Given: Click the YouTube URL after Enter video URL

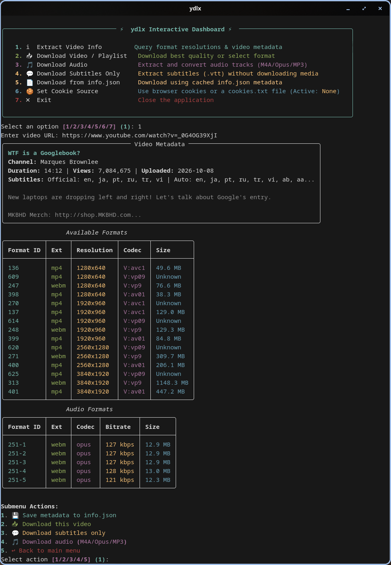Looking at the screenshot, I should 140,135.
